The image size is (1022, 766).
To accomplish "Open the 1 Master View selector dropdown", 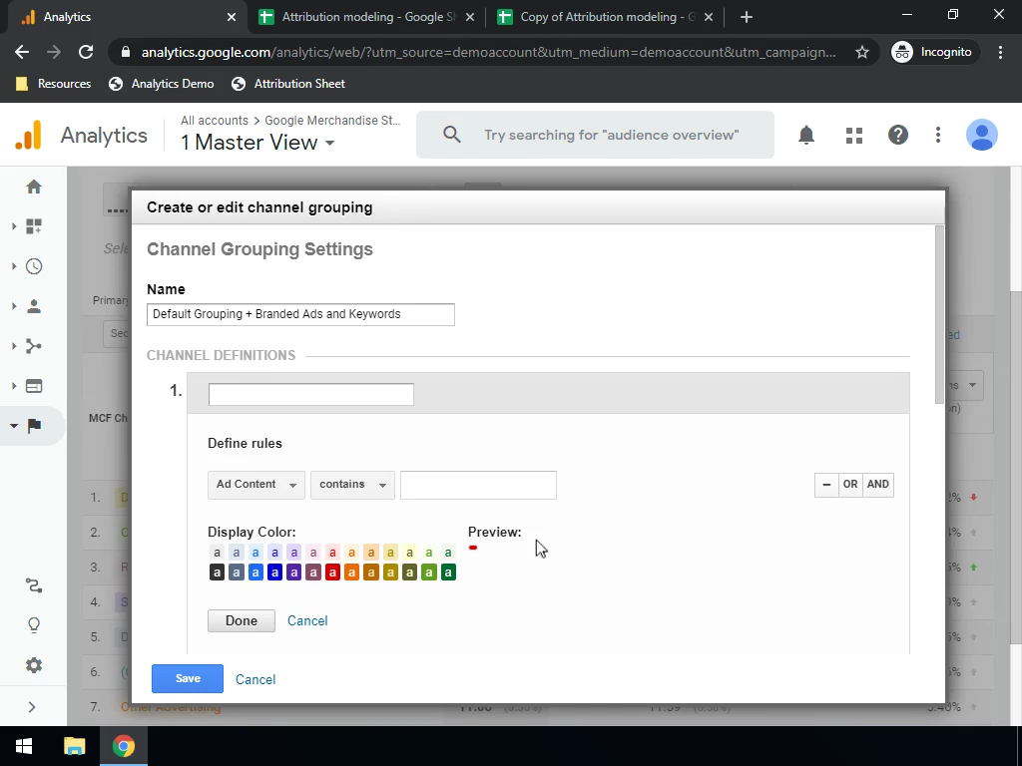I will [x=257, y=142].
